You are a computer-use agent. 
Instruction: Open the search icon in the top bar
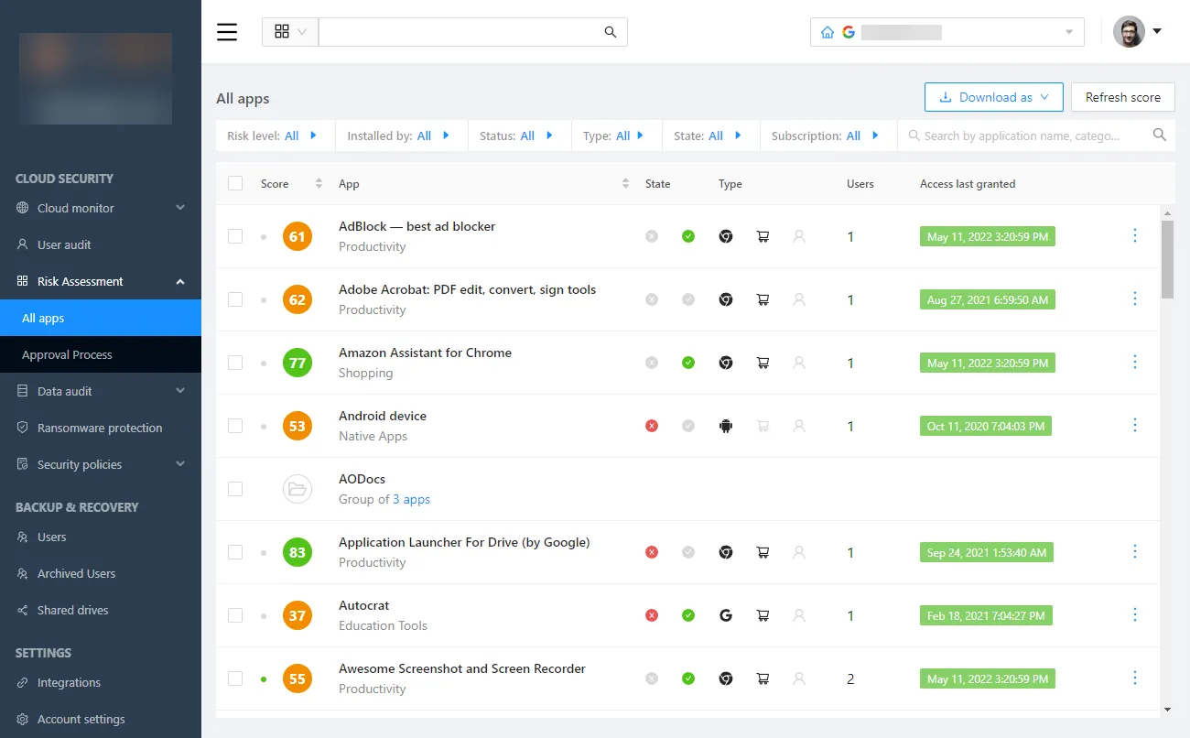tap(610, 31)
